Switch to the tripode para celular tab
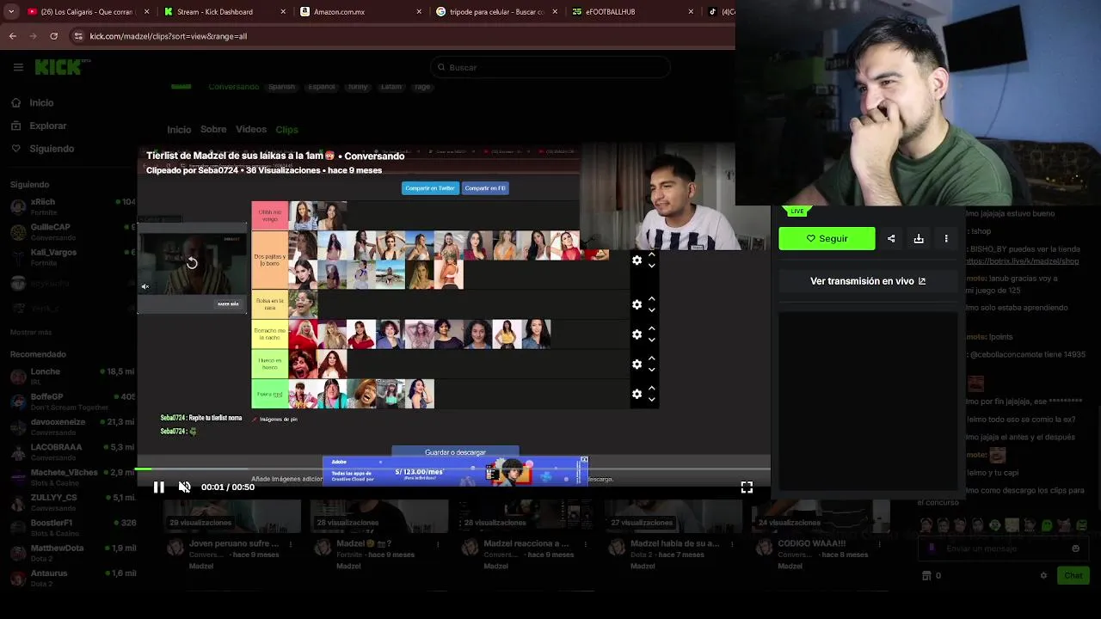Viewport: 1101px width, 619px height. pyautogui.click(x=493, y=12)
